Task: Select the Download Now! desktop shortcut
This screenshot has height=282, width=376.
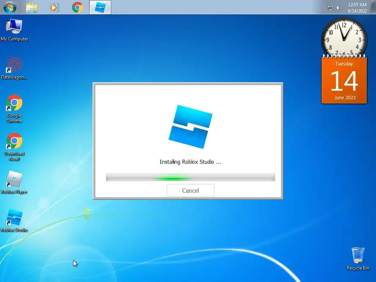Action: click(14, 147)
